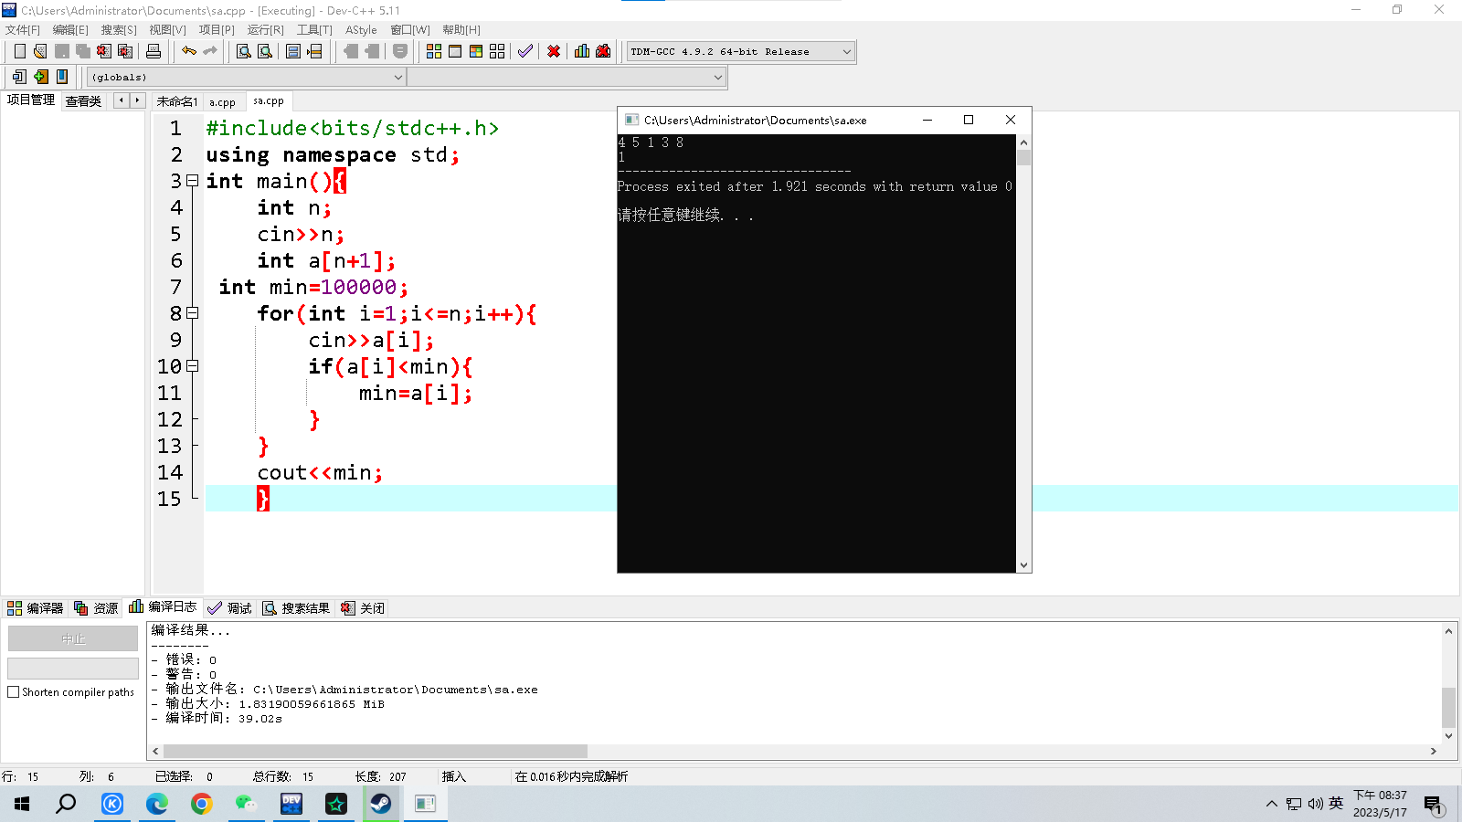Open the 文件[F] menu
1462x822 pixels.
pos(23,29)
